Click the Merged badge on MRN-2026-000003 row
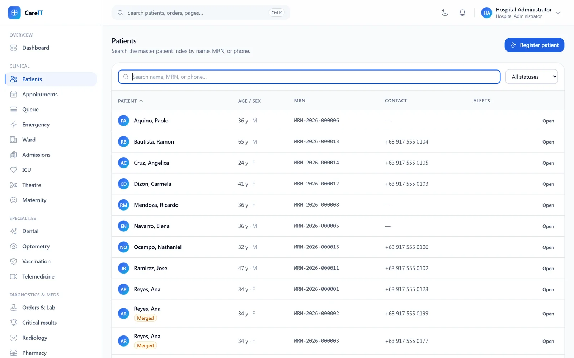 (145, 346)
